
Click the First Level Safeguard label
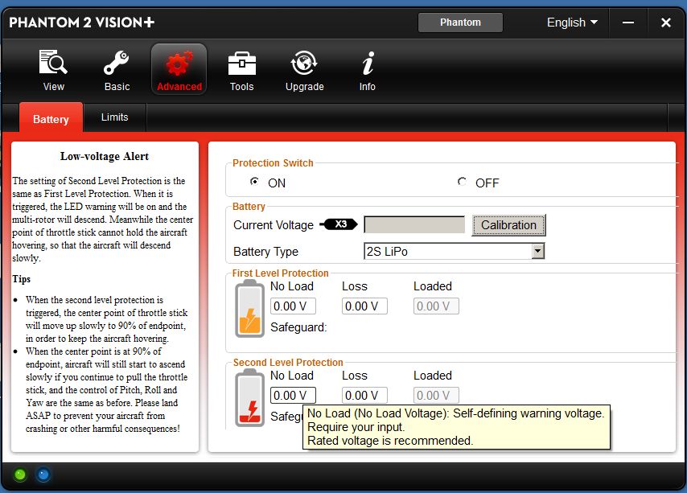(298, 327)
